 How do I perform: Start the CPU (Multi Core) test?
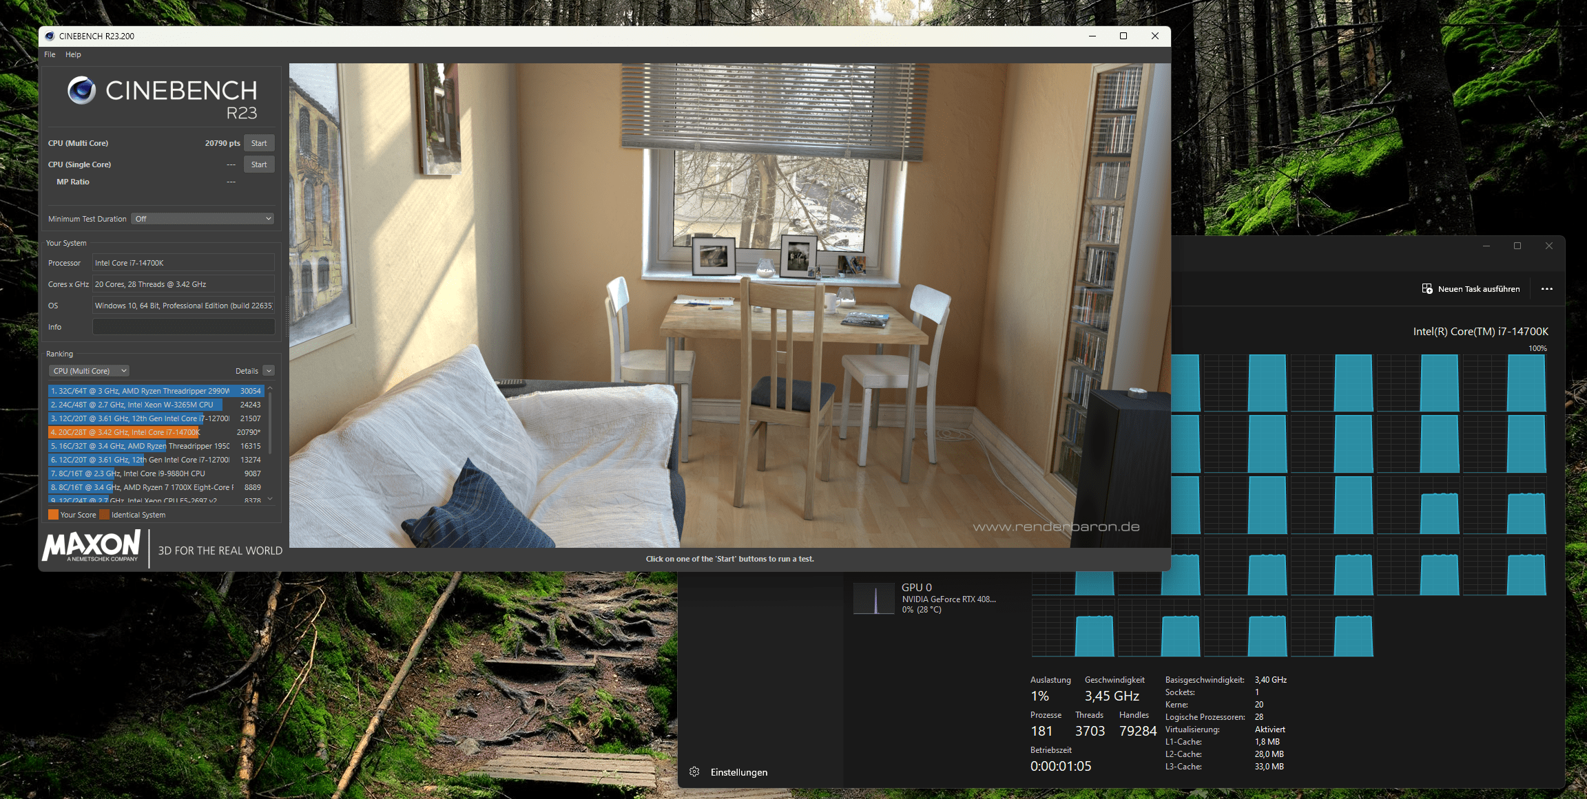[x=259, y=143]
